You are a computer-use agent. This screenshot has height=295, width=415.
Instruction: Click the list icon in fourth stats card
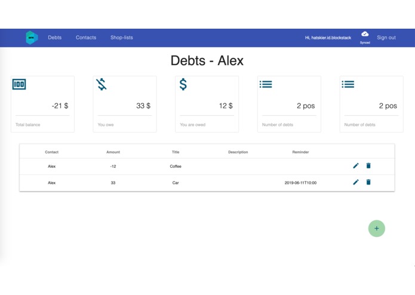[x=266, y=84]
